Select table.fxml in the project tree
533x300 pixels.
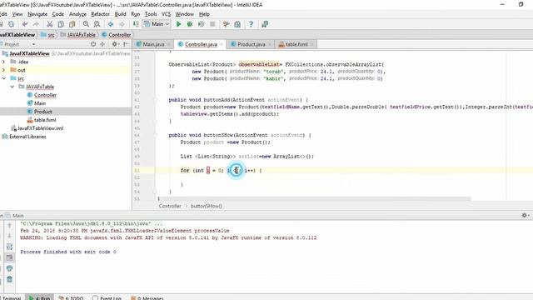click(x=45, y=120)
